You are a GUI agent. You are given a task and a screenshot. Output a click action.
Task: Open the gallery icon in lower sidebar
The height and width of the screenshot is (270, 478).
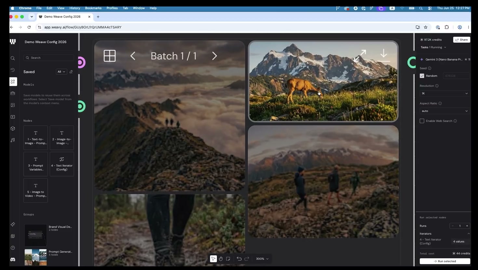pos(13,236)
